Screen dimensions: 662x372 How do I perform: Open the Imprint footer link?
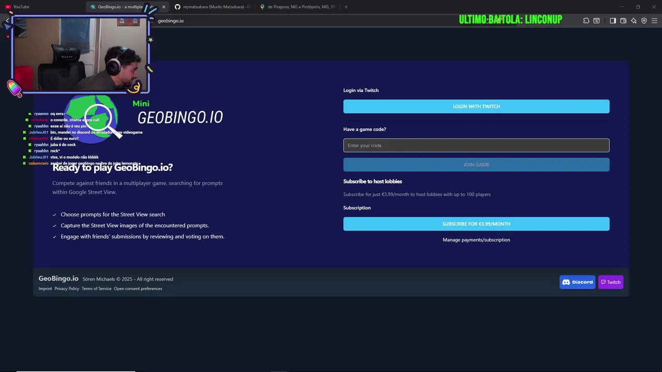[x=45, y=289]
